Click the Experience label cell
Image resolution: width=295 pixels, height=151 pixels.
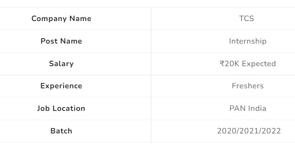(x=75, y=86)
